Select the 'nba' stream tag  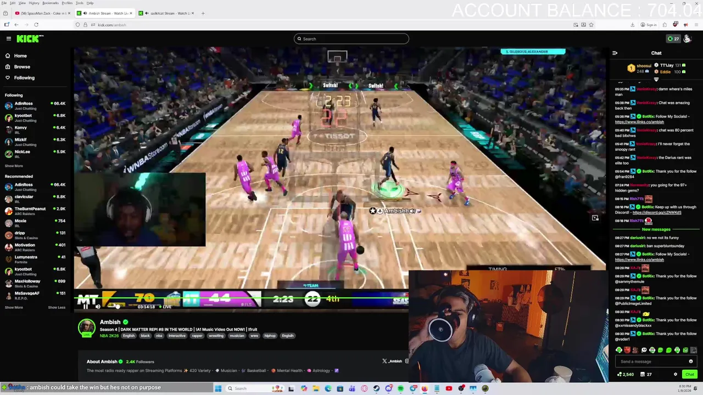click(x=159, y=336)
